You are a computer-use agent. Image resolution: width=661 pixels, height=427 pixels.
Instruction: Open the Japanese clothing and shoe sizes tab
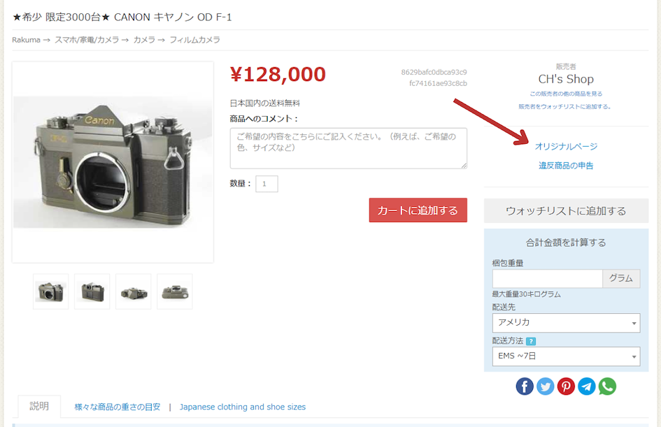coord(243,407)
